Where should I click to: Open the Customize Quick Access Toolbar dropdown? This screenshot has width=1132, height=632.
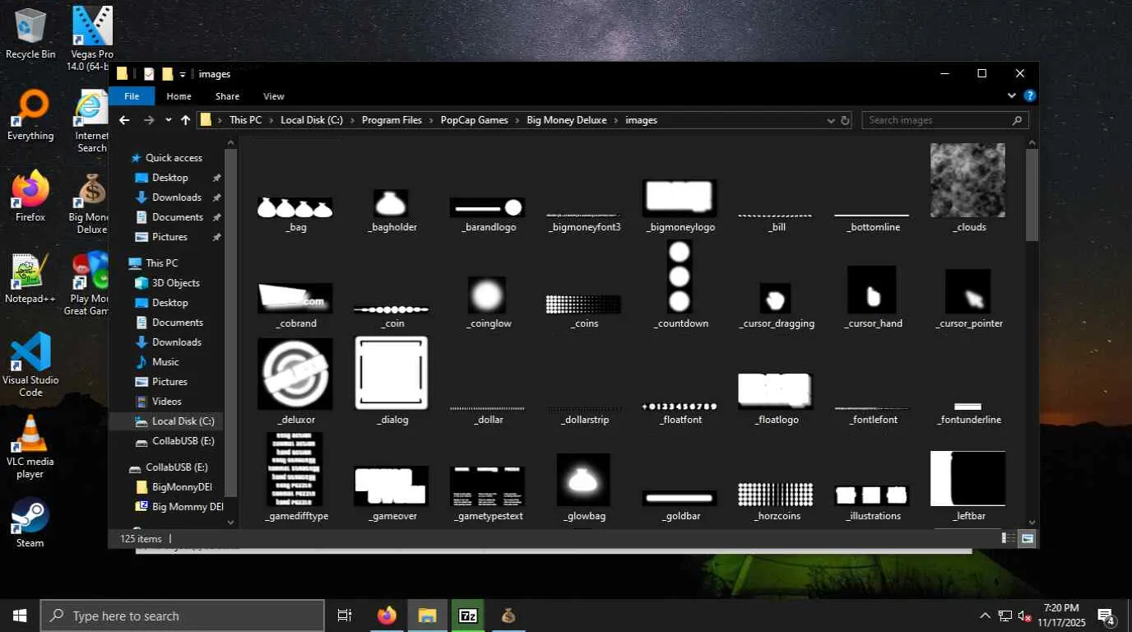click(x=183, y=74)
